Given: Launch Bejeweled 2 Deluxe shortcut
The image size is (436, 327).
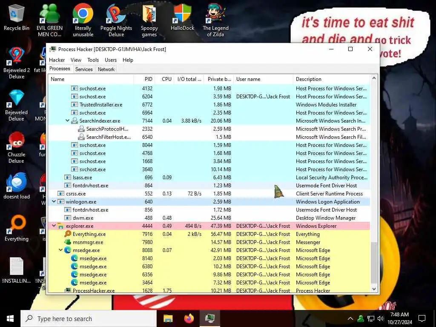Looking at the screenshot, I should (x=17, y=63).
